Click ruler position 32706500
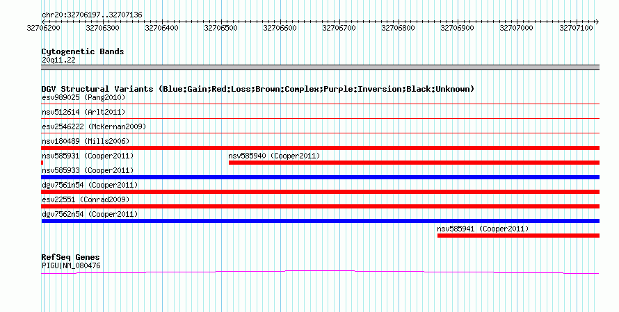Viewport: 619px width, 312px height. coord(221,28)
